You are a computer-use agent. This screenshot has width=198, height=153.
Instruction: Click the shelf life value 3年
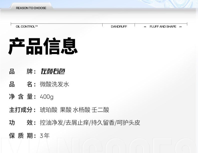coord(45,136)
